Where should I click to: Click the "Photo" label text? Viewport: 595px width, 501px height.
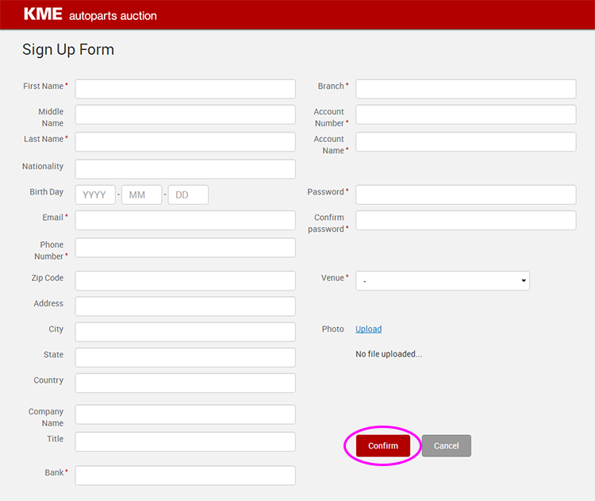(x=332, y=329)
